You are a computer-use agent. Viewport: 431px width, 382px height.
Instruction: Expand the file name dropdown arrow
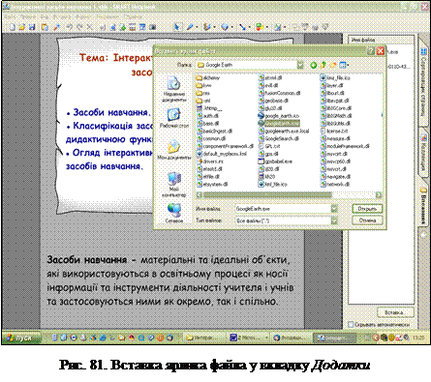tap(334, 209)
